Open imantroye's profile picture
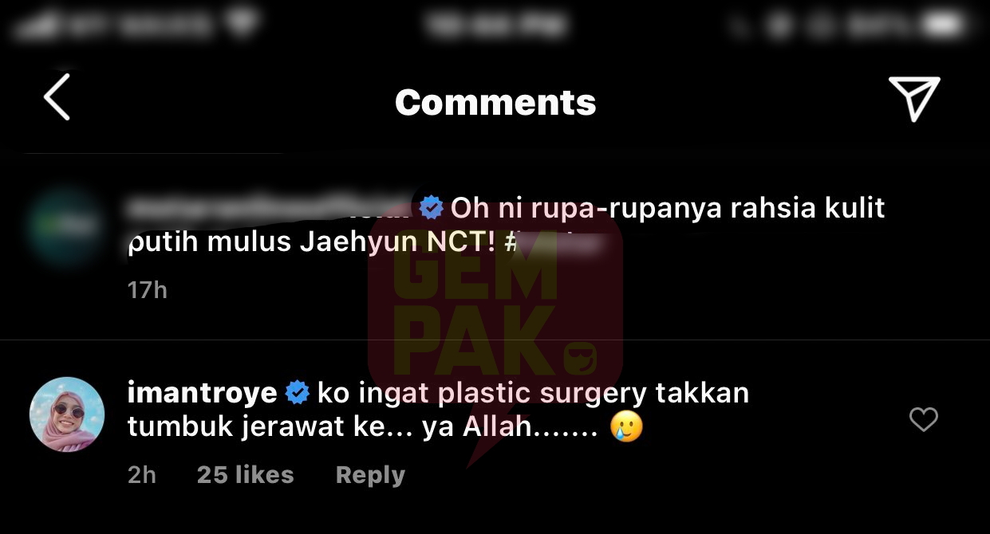990x534 pixels. pyautogui.click(x=67, y=414)
